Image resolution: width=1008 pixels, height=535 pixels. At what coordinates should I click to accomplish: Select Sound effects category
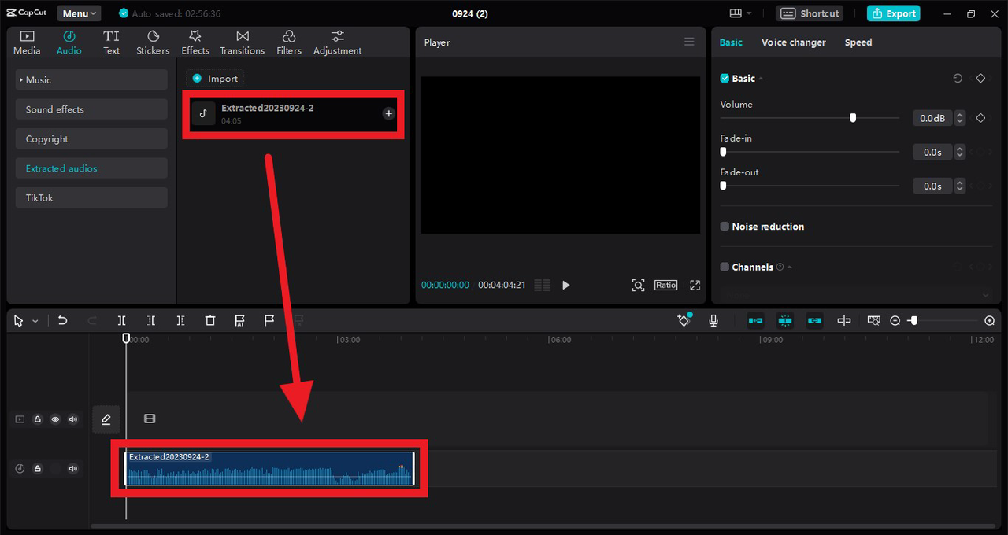click(x=91, y=109)
